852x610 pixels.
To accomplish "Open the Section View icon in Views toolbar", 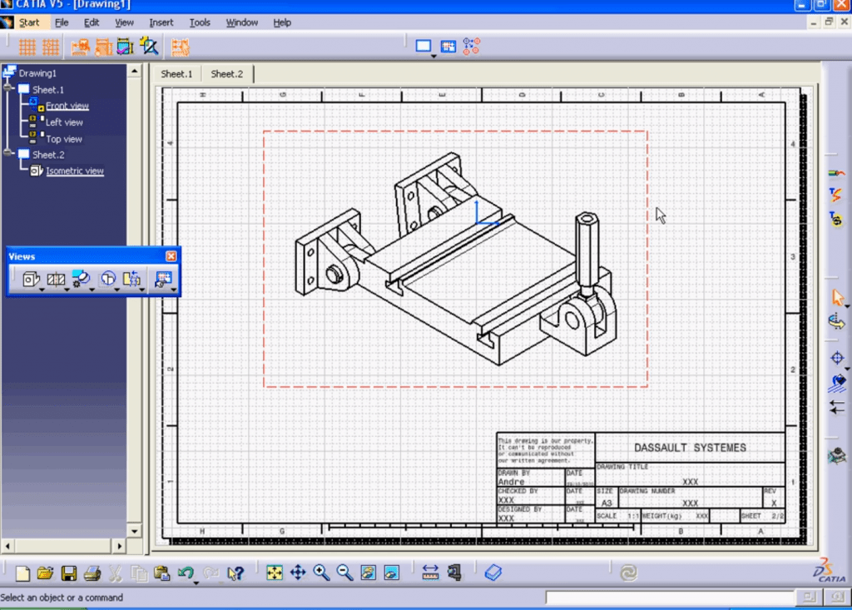I will 56,279.
